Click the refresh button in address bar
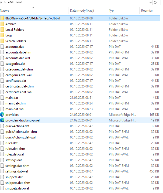The image size is (163, 193). [155, 2]
